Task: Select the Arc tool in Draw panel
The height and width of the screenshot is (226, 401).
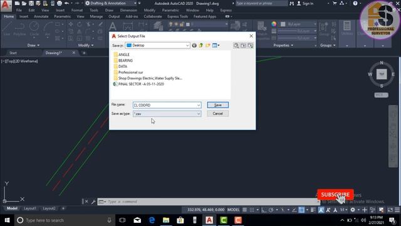Action: [x=48, y=29]
